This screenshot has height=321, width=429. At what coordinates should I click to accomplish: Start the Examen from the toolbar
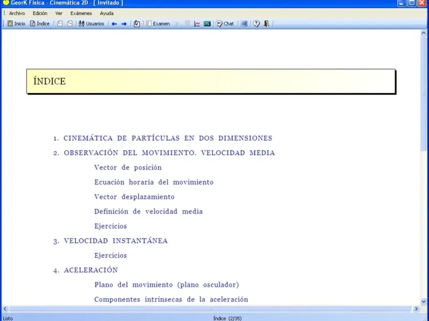pos(158,24)
